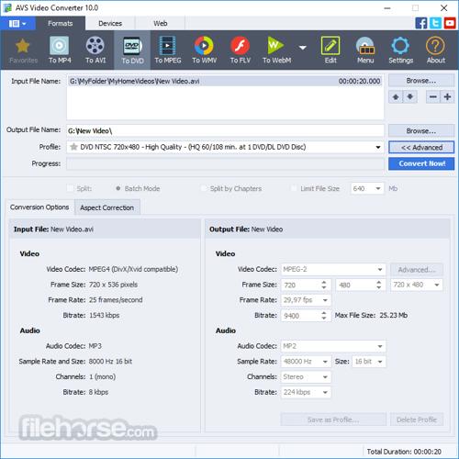Open the Favorites star icon
Image resolution: width=459 pixels, height=459 pixels.
[23, 50]
